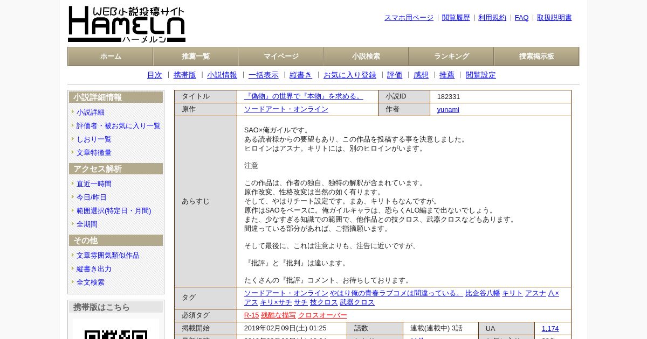Image resolution: width=647 pixels, height=339 pixels.
Task: Open 全文検索 in sidebar
Action: [x=91, y=282]
